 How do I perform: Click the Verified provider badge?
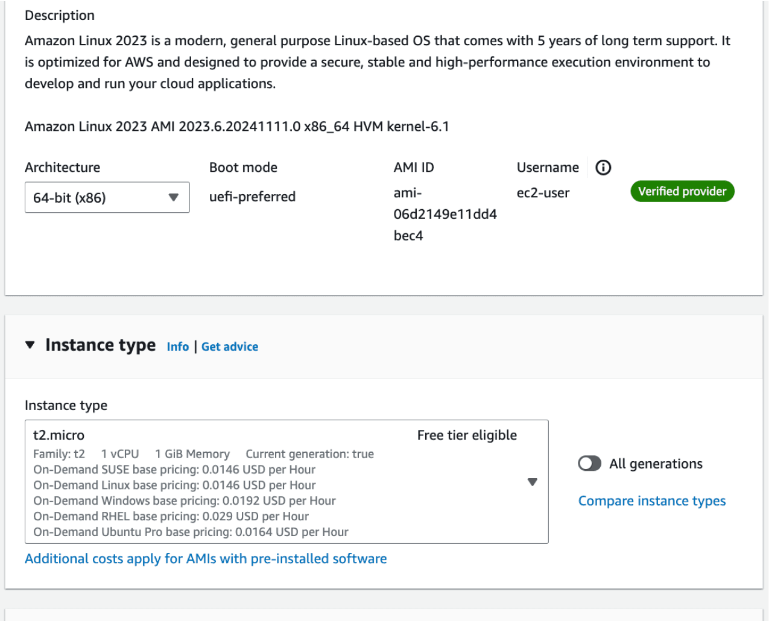tap(682, 192)
